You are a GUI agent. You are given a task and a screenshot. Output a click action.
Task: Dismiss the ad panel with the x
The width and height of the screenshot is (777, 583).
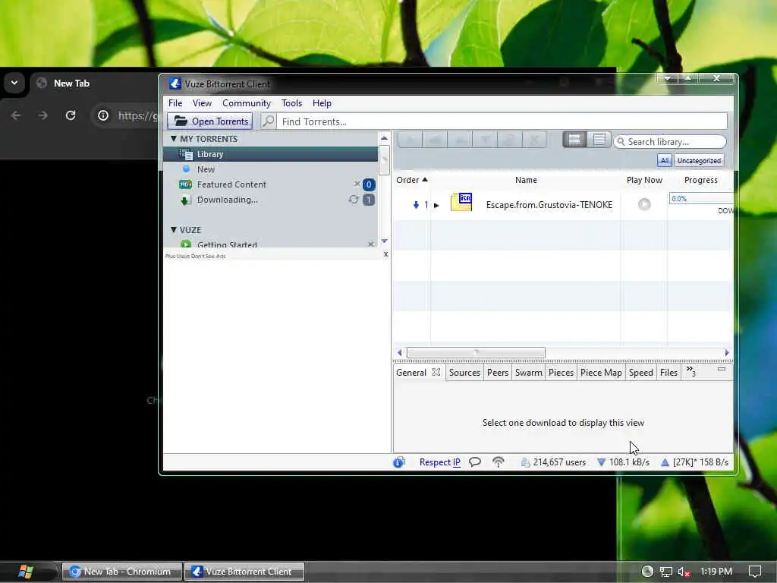pyautogui.click(x=385, y=254)
